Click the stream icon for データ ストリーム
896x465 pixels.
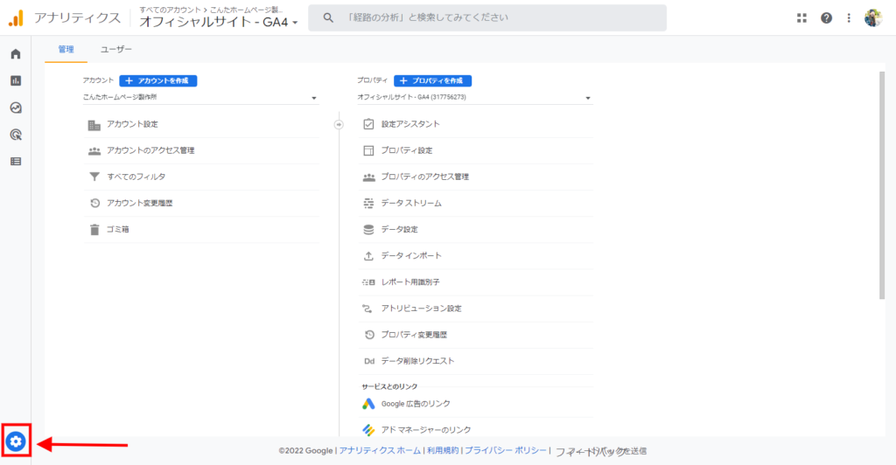pyautogui.click(x=368, y=203)
